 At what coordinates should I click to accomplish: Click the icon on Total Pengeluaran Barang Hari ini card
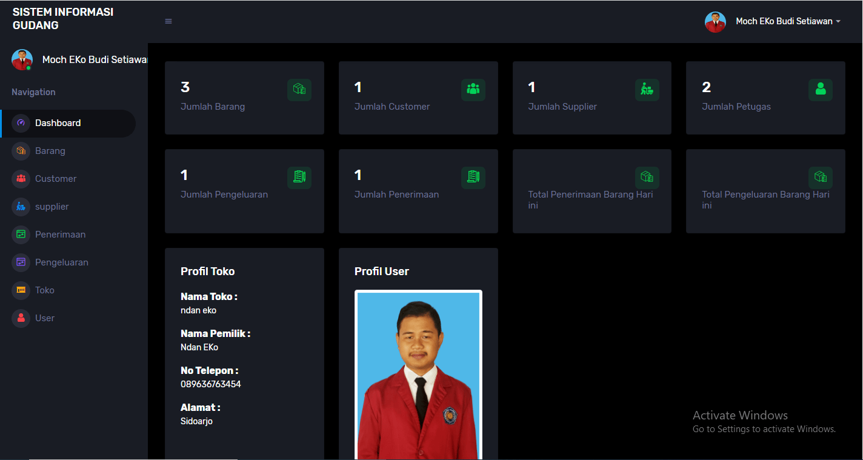821,178
